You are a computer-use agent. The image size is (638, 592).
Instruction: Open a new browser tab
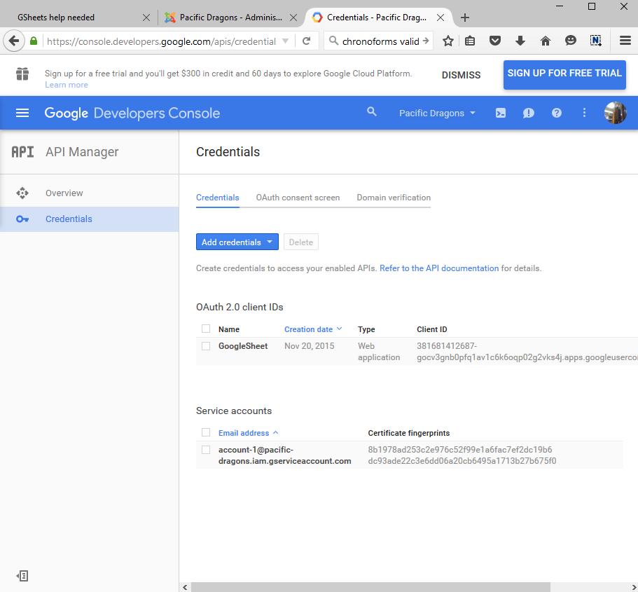coord(464,18)
